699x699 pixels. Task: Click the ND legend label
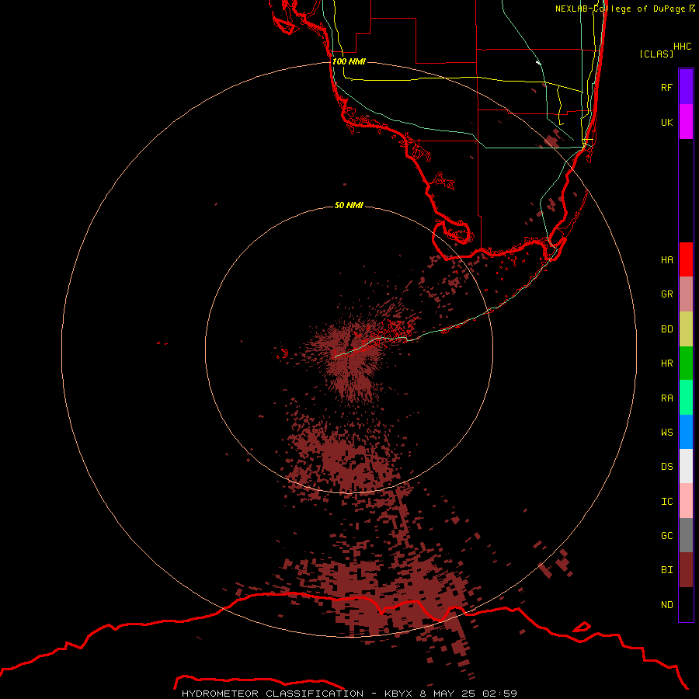pos(667,605)
